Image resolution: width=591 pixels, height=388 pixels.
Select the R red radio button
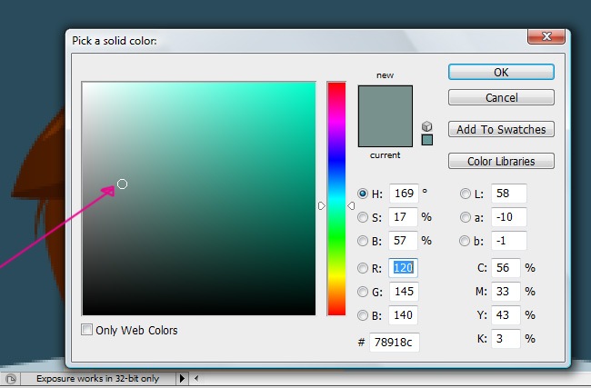coord(364,268)
